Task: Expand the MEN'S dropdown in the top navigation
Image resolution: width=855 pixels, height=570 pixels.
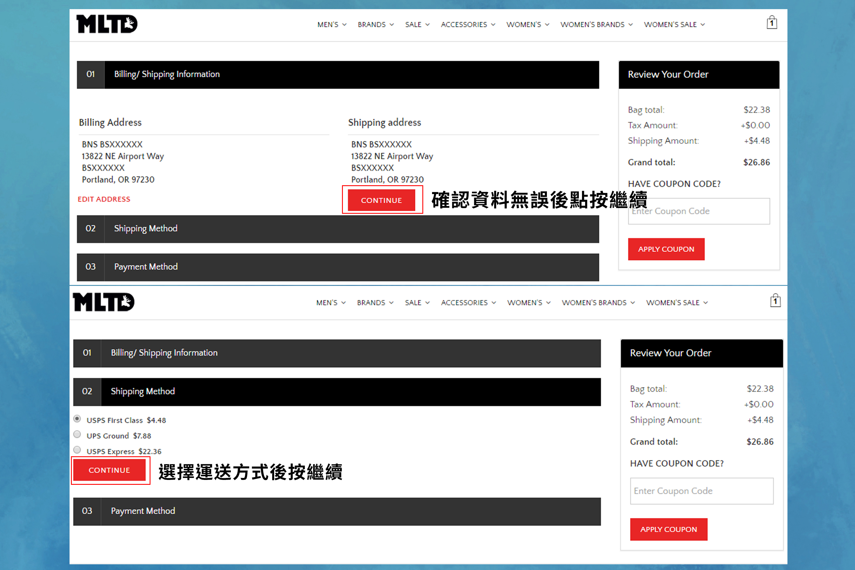Action: point(331,25)
